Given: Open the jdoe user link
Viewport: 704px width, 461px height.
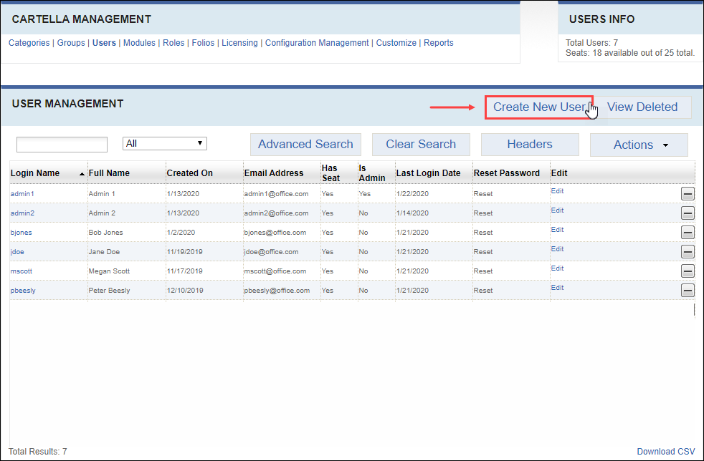Looking at the screenshot, I should click(x=17, y=251).
